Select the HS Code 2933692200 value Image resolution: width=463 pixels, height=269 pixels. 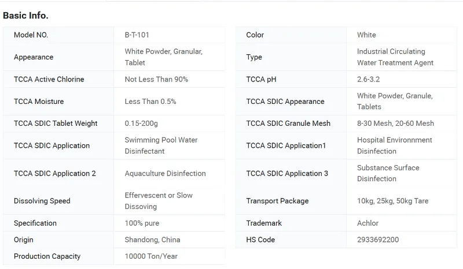(x=377, y=240)
